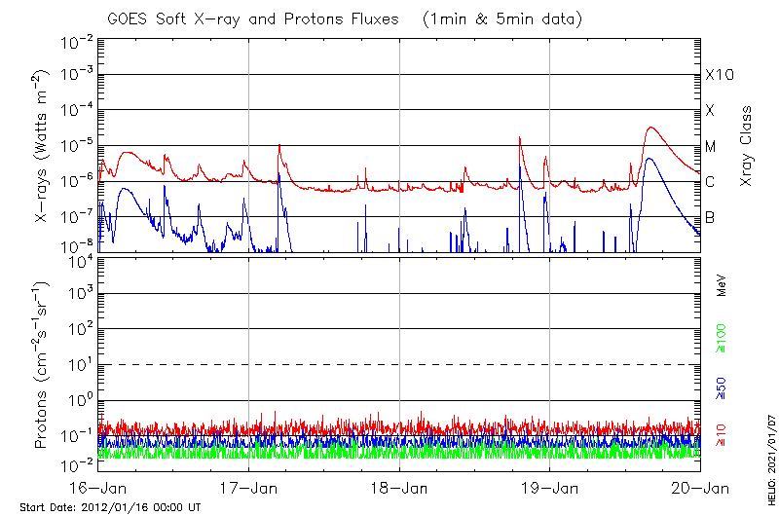779x516 pixels.
Task: Click the B flare class label
Action: (x=711, y=217)
